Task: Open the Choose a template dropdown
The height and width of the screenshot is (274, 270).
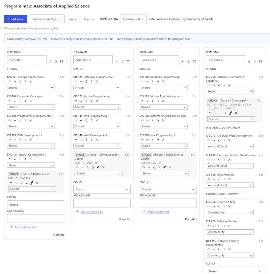Action: click(47, 19)
